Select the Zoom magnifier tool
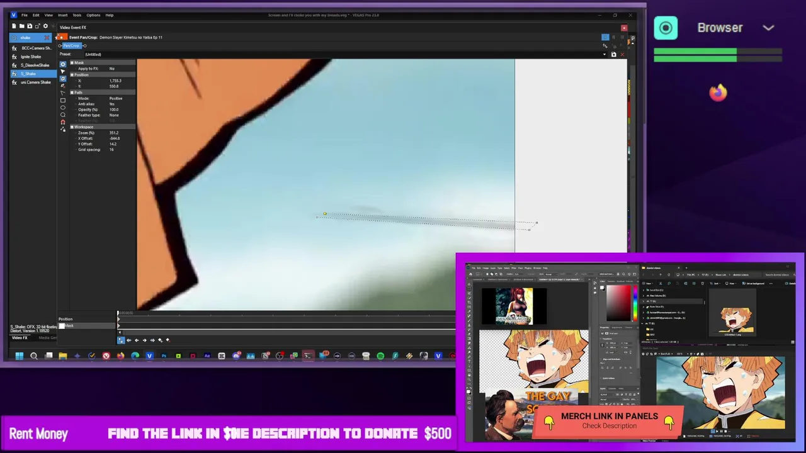The width and height of the screenshot is (806, 453). pyautogui.click(x=62, y=115)
